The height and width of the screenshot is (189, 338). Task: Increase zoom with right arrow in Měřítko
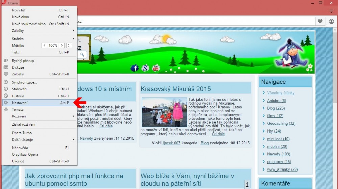point(62,45)
